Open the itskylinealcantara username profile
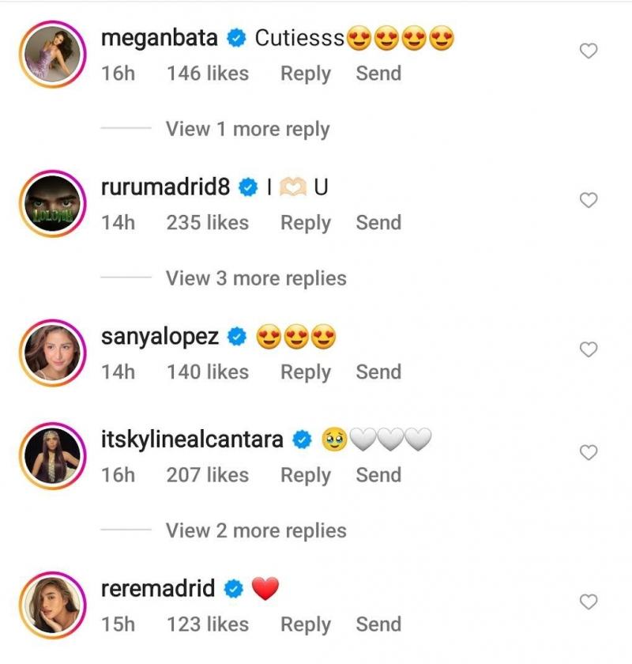Viewport: 632px width, 664px height. pyautogui.click(x=192, y=440)
